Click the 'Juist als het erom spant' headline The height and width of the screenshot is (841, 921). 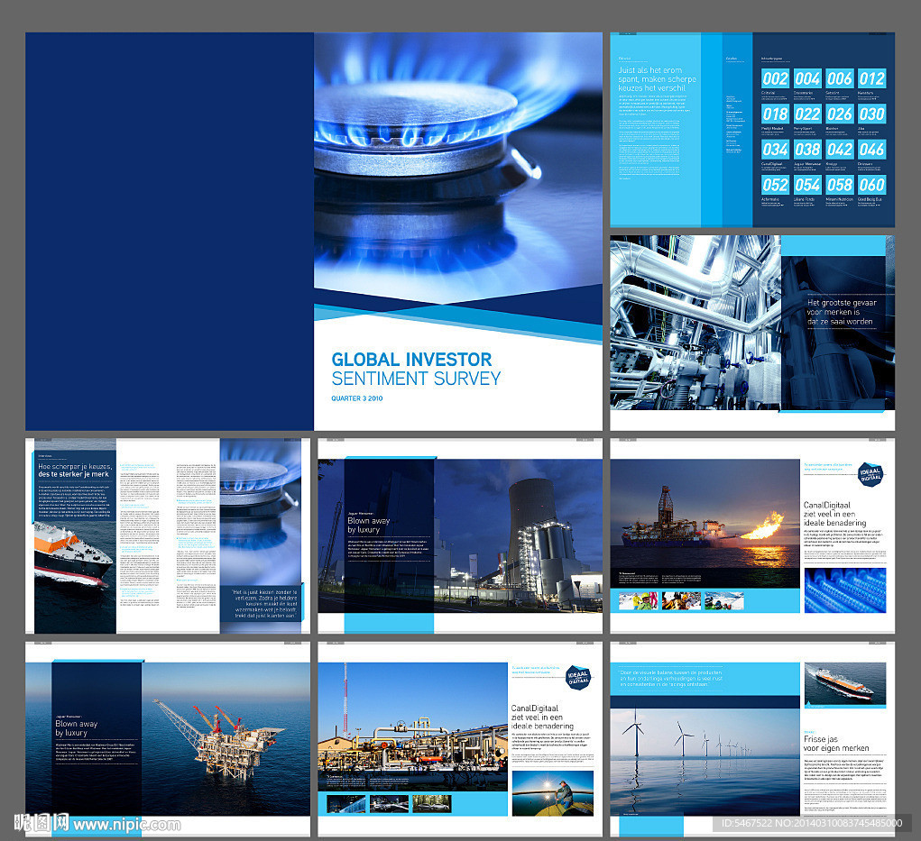pos(657,78)
